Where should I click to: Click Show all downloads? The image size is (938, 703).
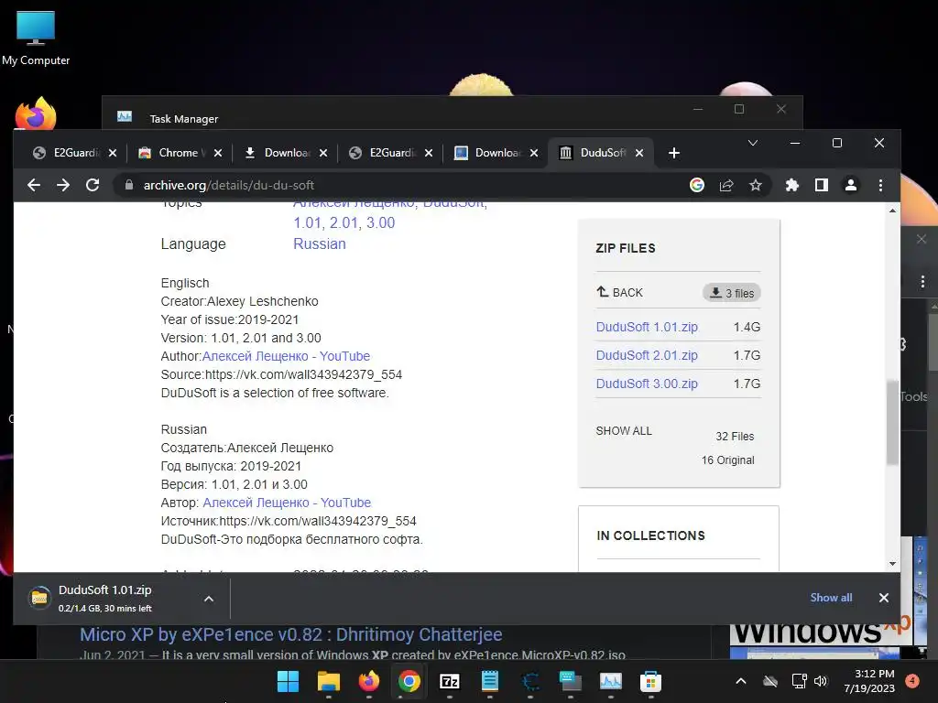point(831,598)
